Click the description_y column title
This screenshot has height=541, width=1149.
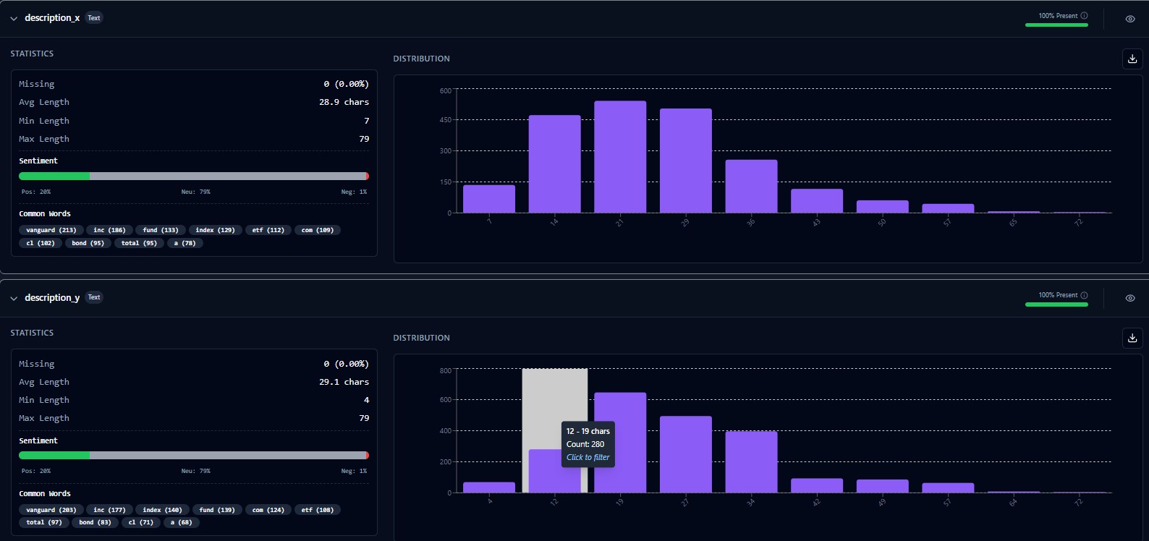tap(52, 297)
